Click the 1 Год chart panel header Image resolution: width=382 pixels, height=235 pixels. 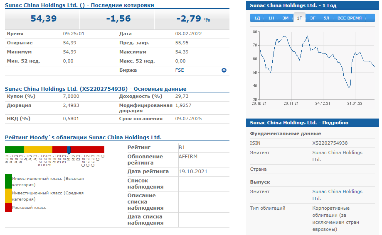click(x=313, y=5)
